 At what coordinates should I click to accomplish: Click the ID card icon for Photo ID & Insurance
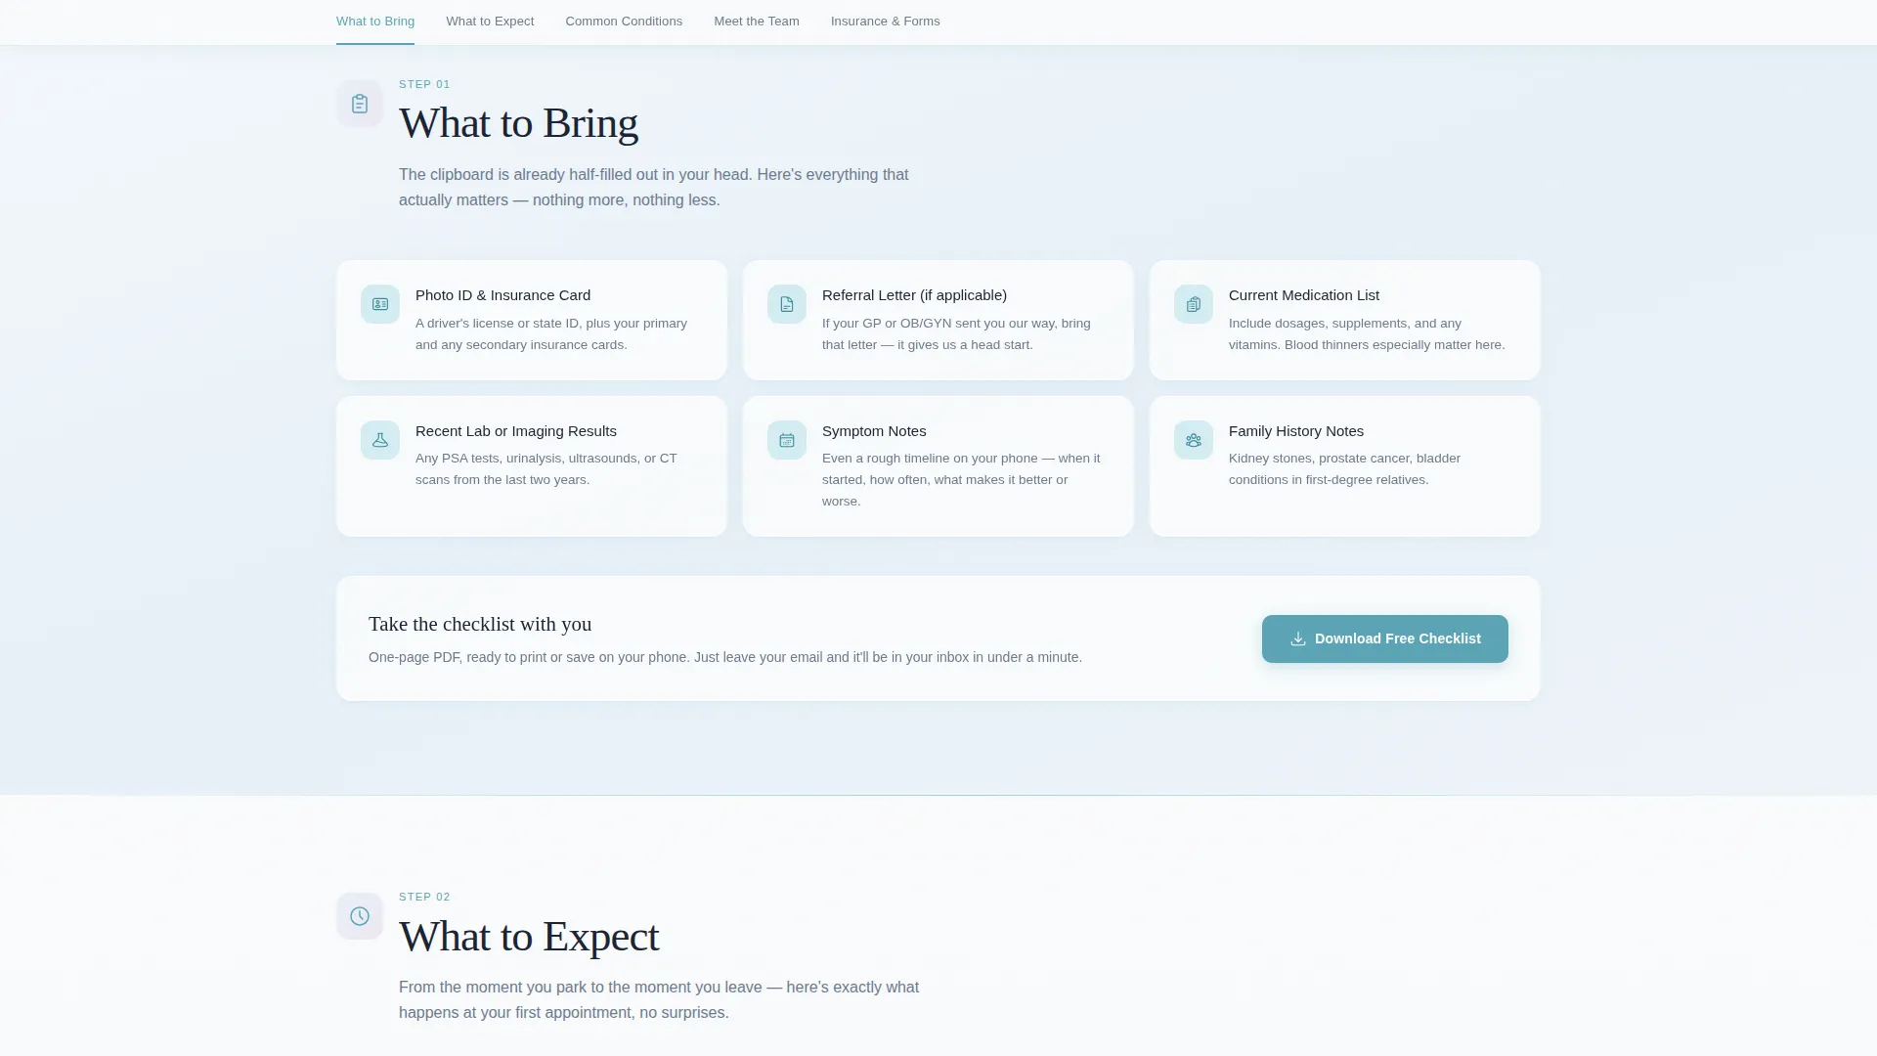point(380,304)
